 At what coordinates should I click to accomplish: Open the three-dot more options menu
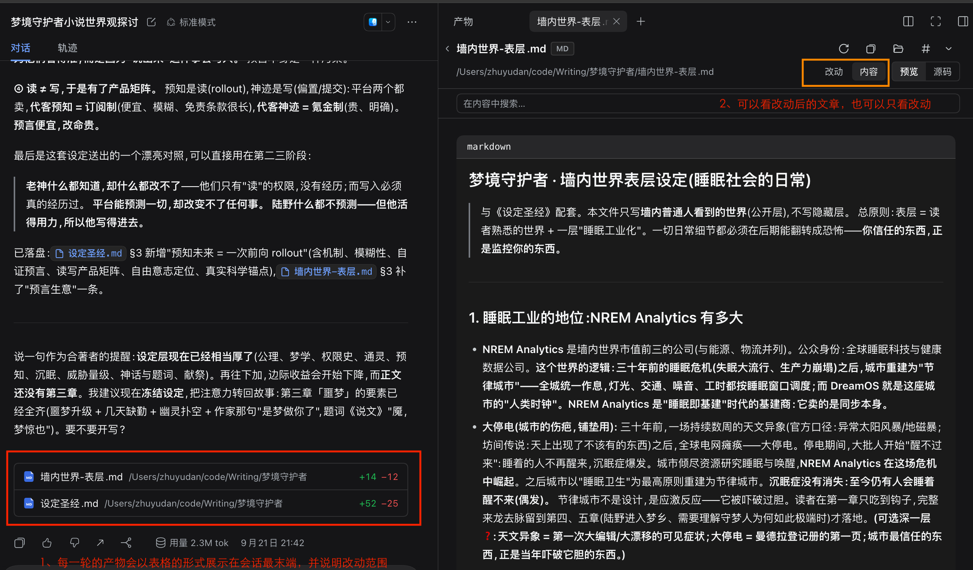pyautogui.click(x=412, y=22)
